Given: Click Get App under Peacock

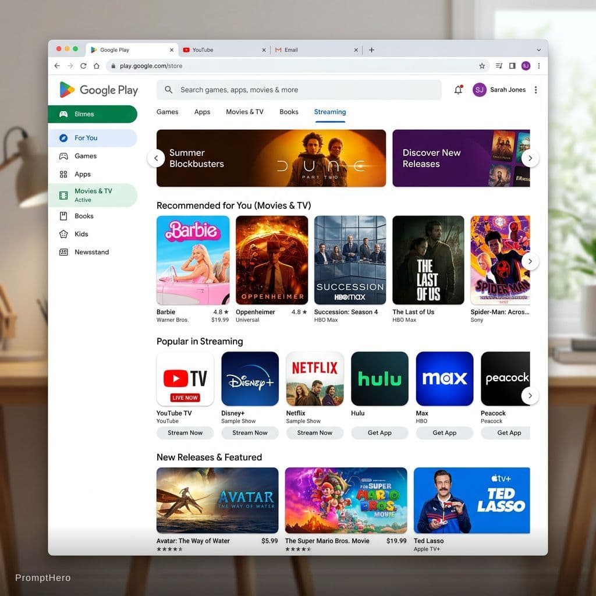Looking at the screenshot, I should click(x=506, y=432).
